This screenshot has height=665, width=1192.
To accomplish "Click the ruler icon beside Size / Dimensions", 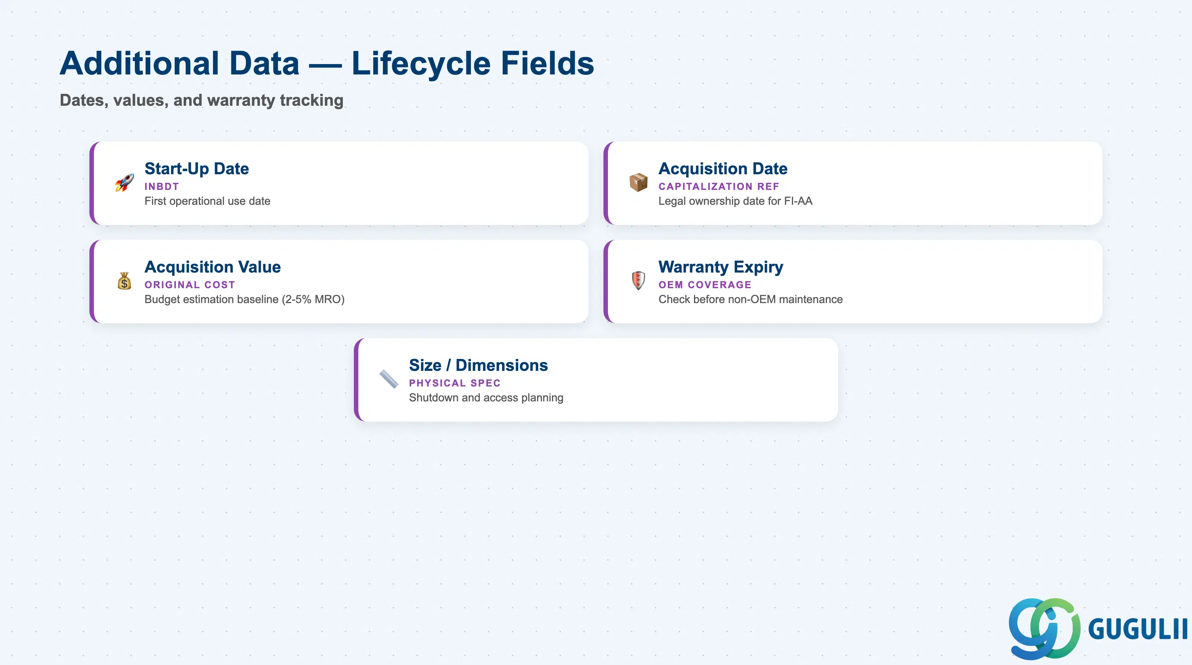I will click(389, 379).
